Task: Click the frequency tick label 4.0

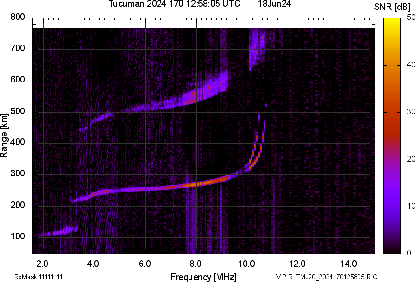Action: (93, 264)
